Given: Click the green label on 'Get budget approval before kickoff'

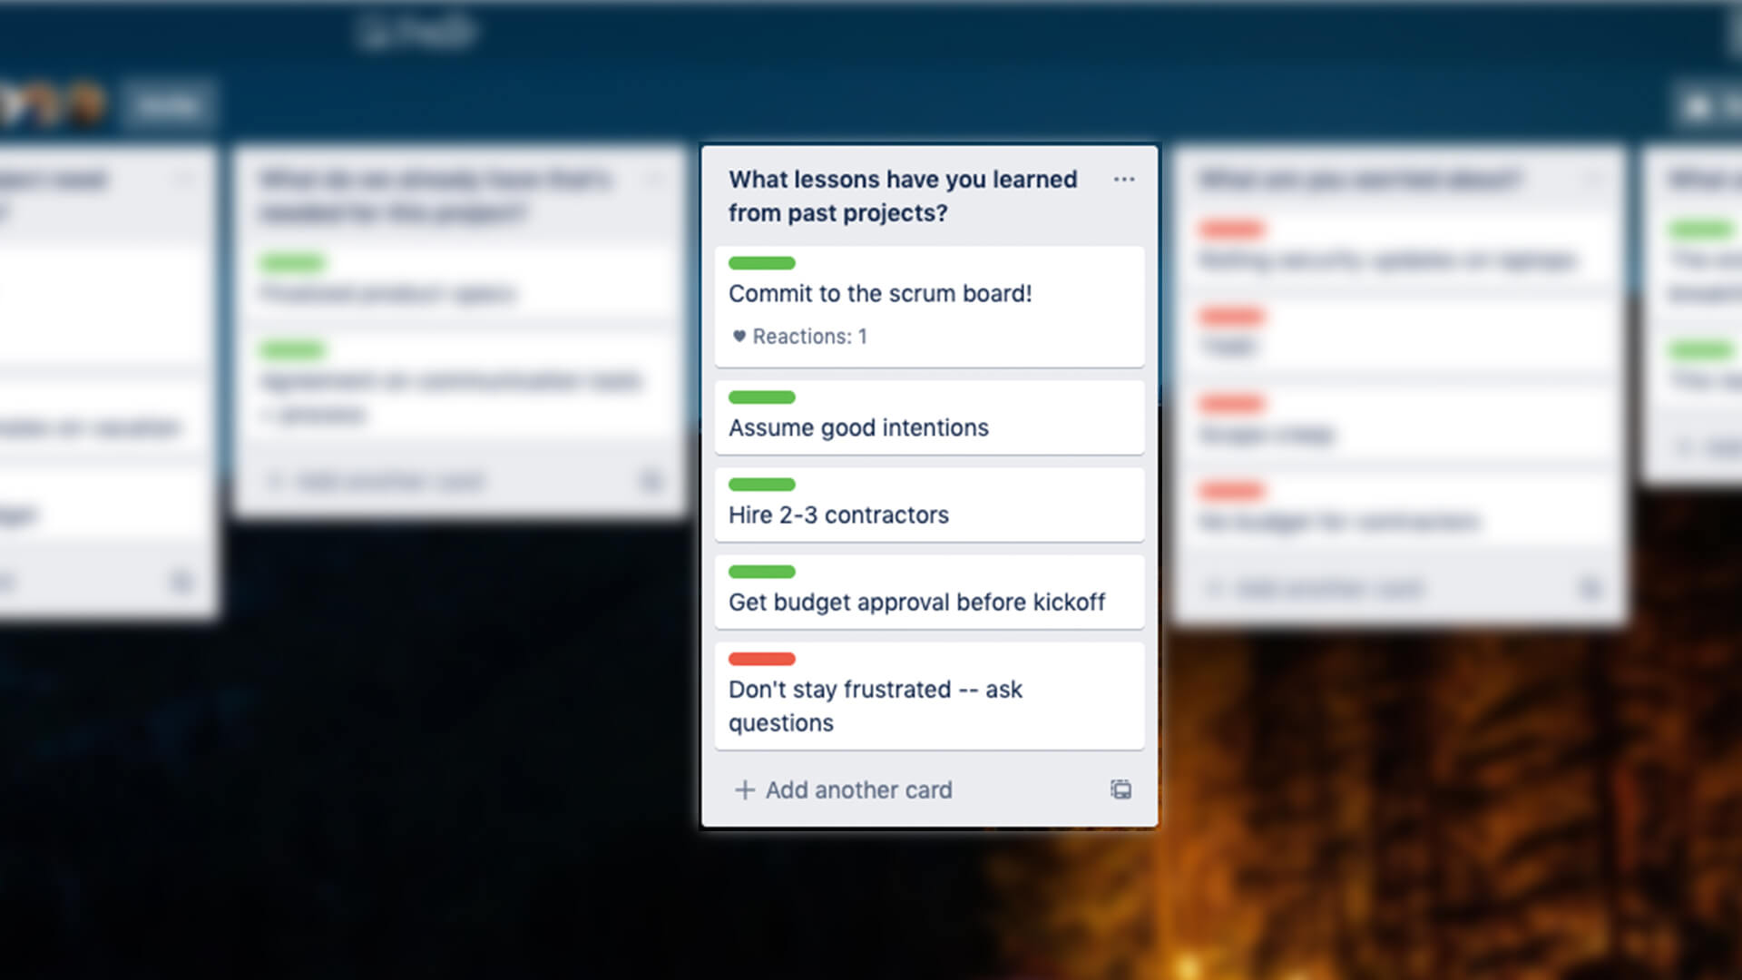Looking at the screenshot, I should click(x=761, y=571).
